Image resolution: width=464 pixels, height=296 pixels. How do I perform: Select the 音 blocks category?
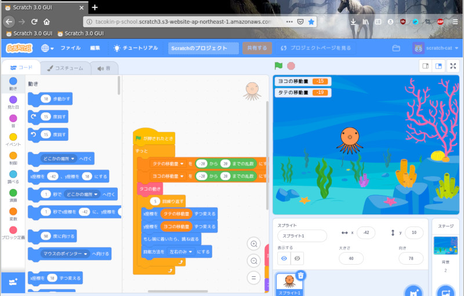13,121
